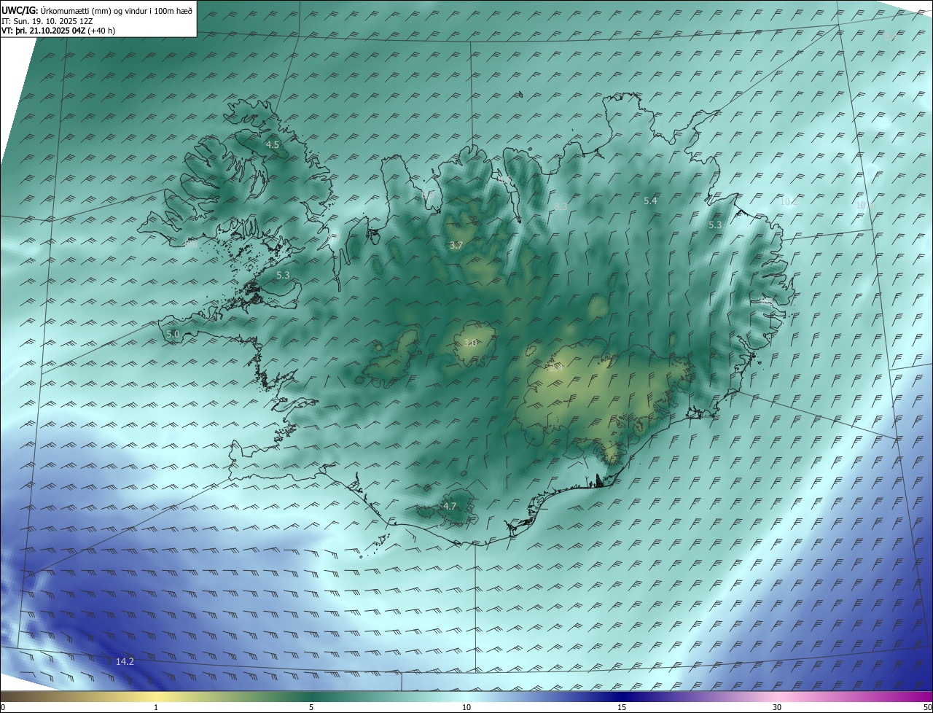Click the 3.0 value label on the central glacier

(470, 343)
